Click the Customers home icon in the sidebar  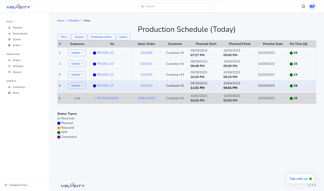pos(9,87)
